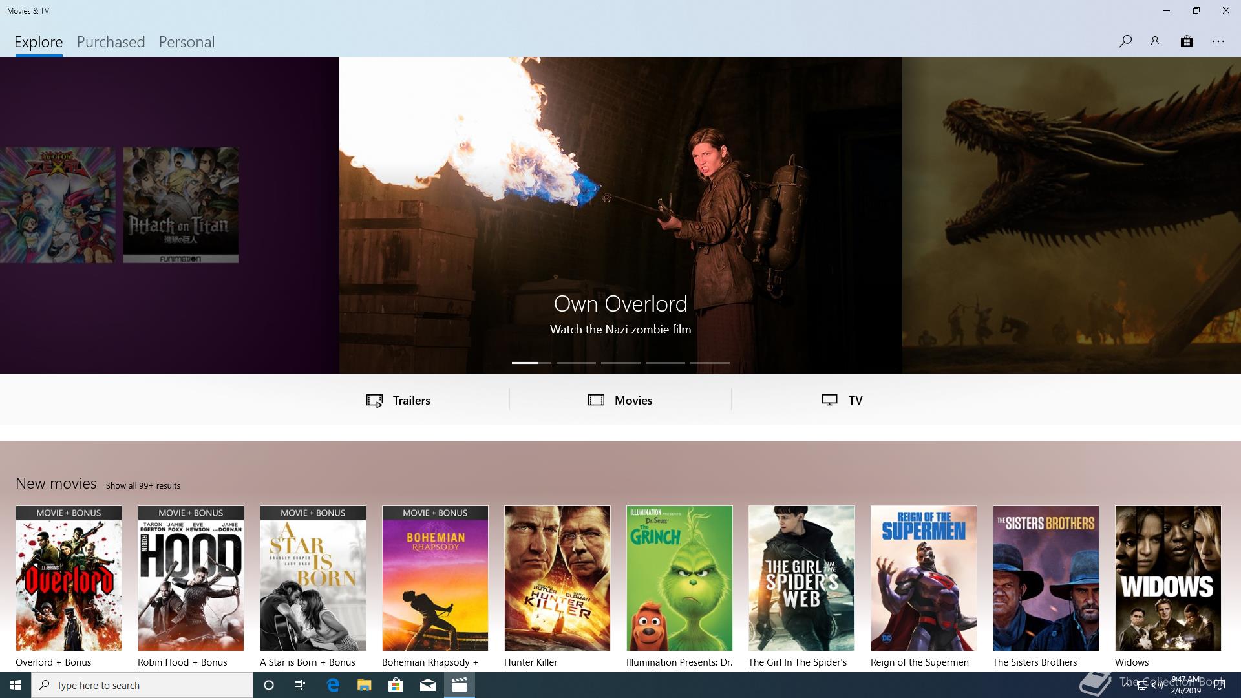
Task: Open File Explorer from the taskbar
Action: click(x=365, y=685)
